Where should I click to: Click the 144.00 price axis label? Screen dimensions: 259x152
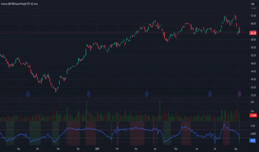[x=253, y=71]
